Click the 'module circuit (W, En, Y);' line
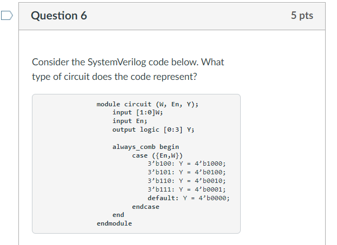 (148, 104)
